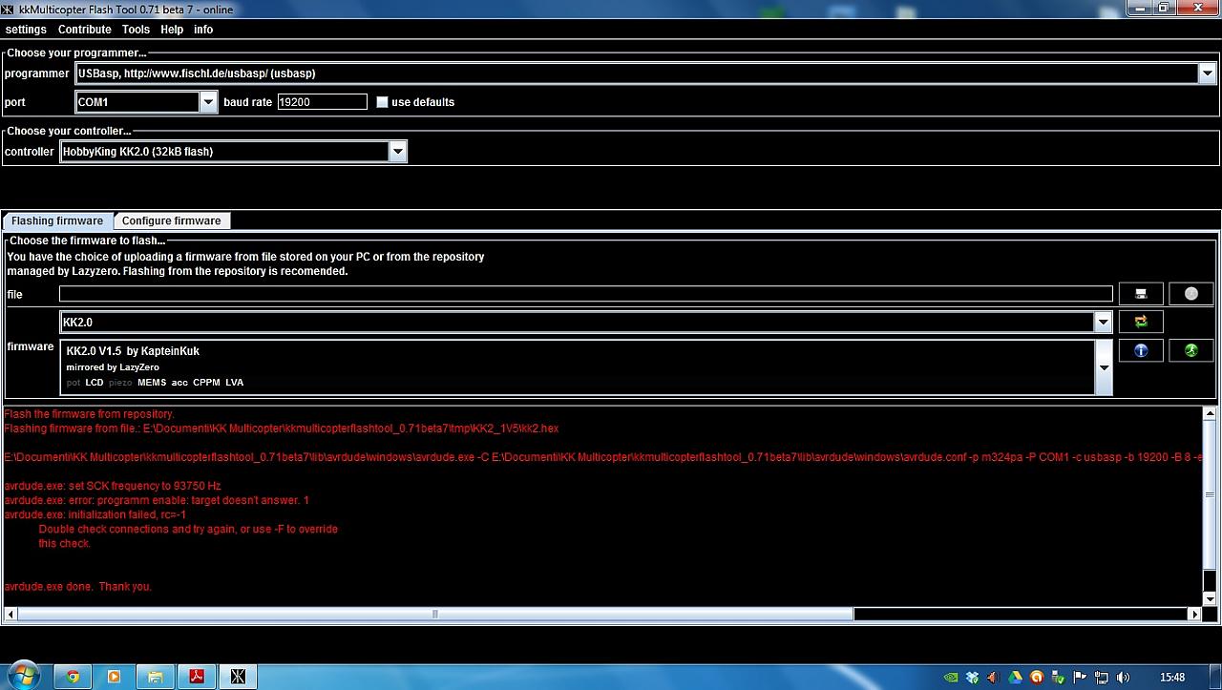Click the taskbar clock showing 15:48
This screenshot has width=1222, height=690.
coord(1172,678)
